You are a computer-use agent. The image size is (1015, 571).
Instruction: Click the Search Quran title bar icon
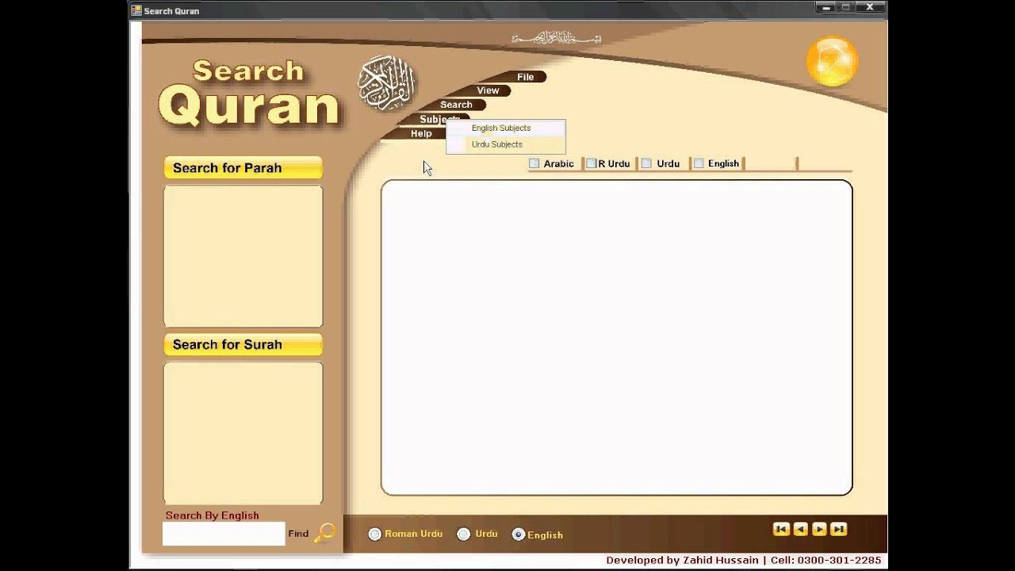[x=136, y=10]
